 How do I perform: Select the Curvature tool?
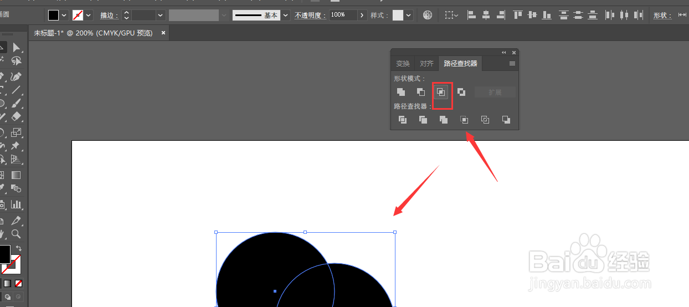[x=16, y=76]
